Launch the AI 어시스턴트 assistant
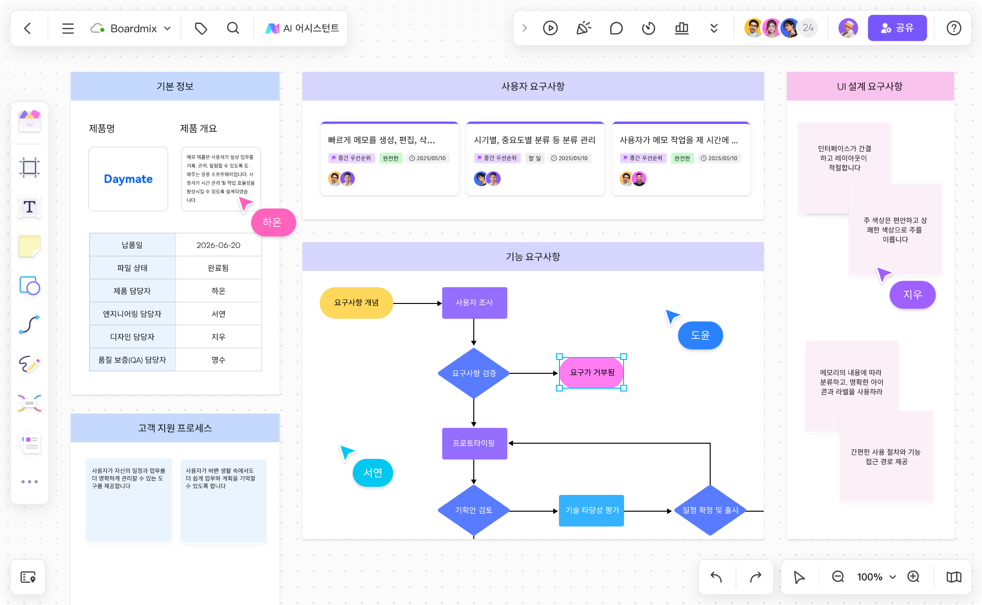 (x=302, y=28)
